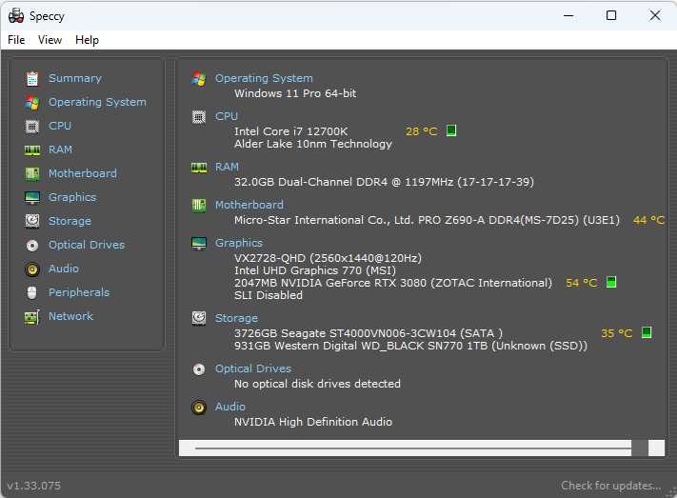
Task: Click the Windows flag icon in summary panel
Action: (x=199, y=79)
